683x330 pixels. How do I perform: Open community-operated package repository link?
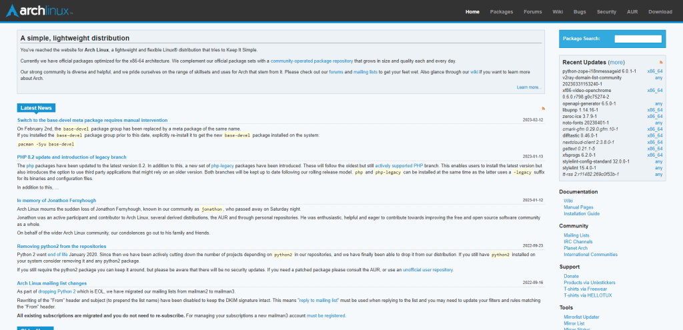311,61
